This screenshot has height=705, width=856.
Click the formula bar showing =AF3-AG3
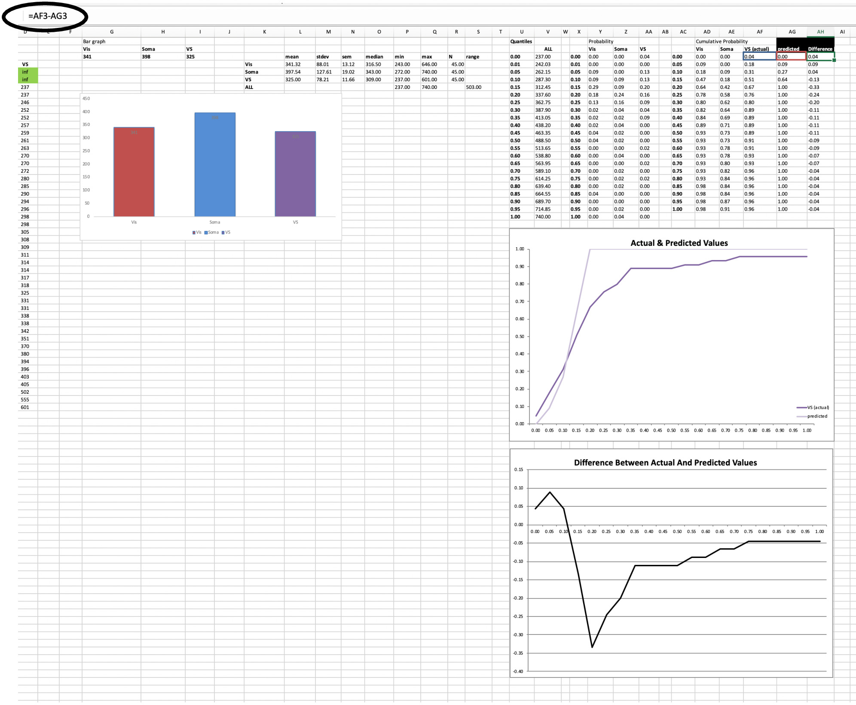[47, 16]
